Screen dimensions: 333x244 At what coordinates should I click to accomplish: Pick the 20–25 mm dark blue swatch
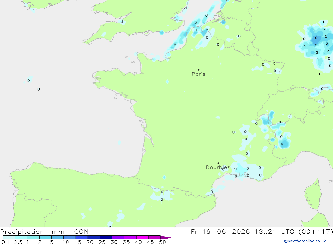point(94,237)
